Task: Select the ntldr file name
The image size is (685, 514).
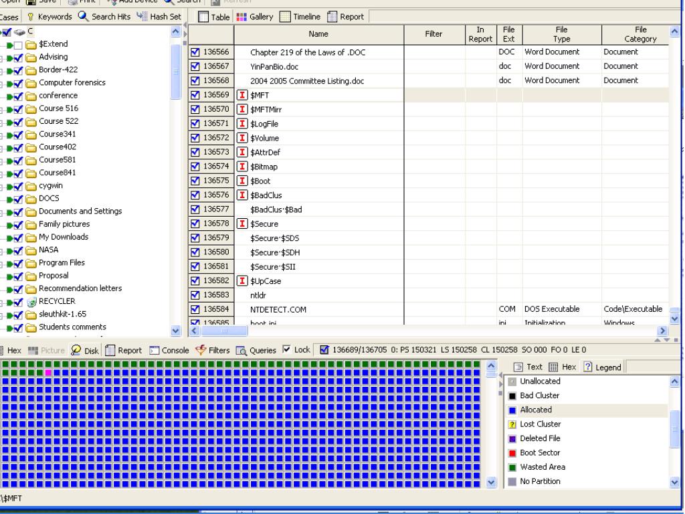Action: 258,295
